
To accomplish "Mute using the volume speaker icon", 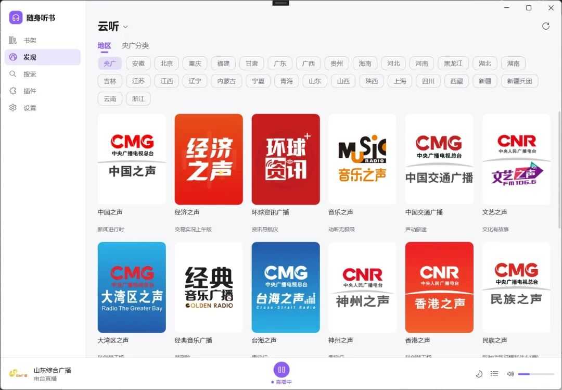I will click(x=510, y=374).
